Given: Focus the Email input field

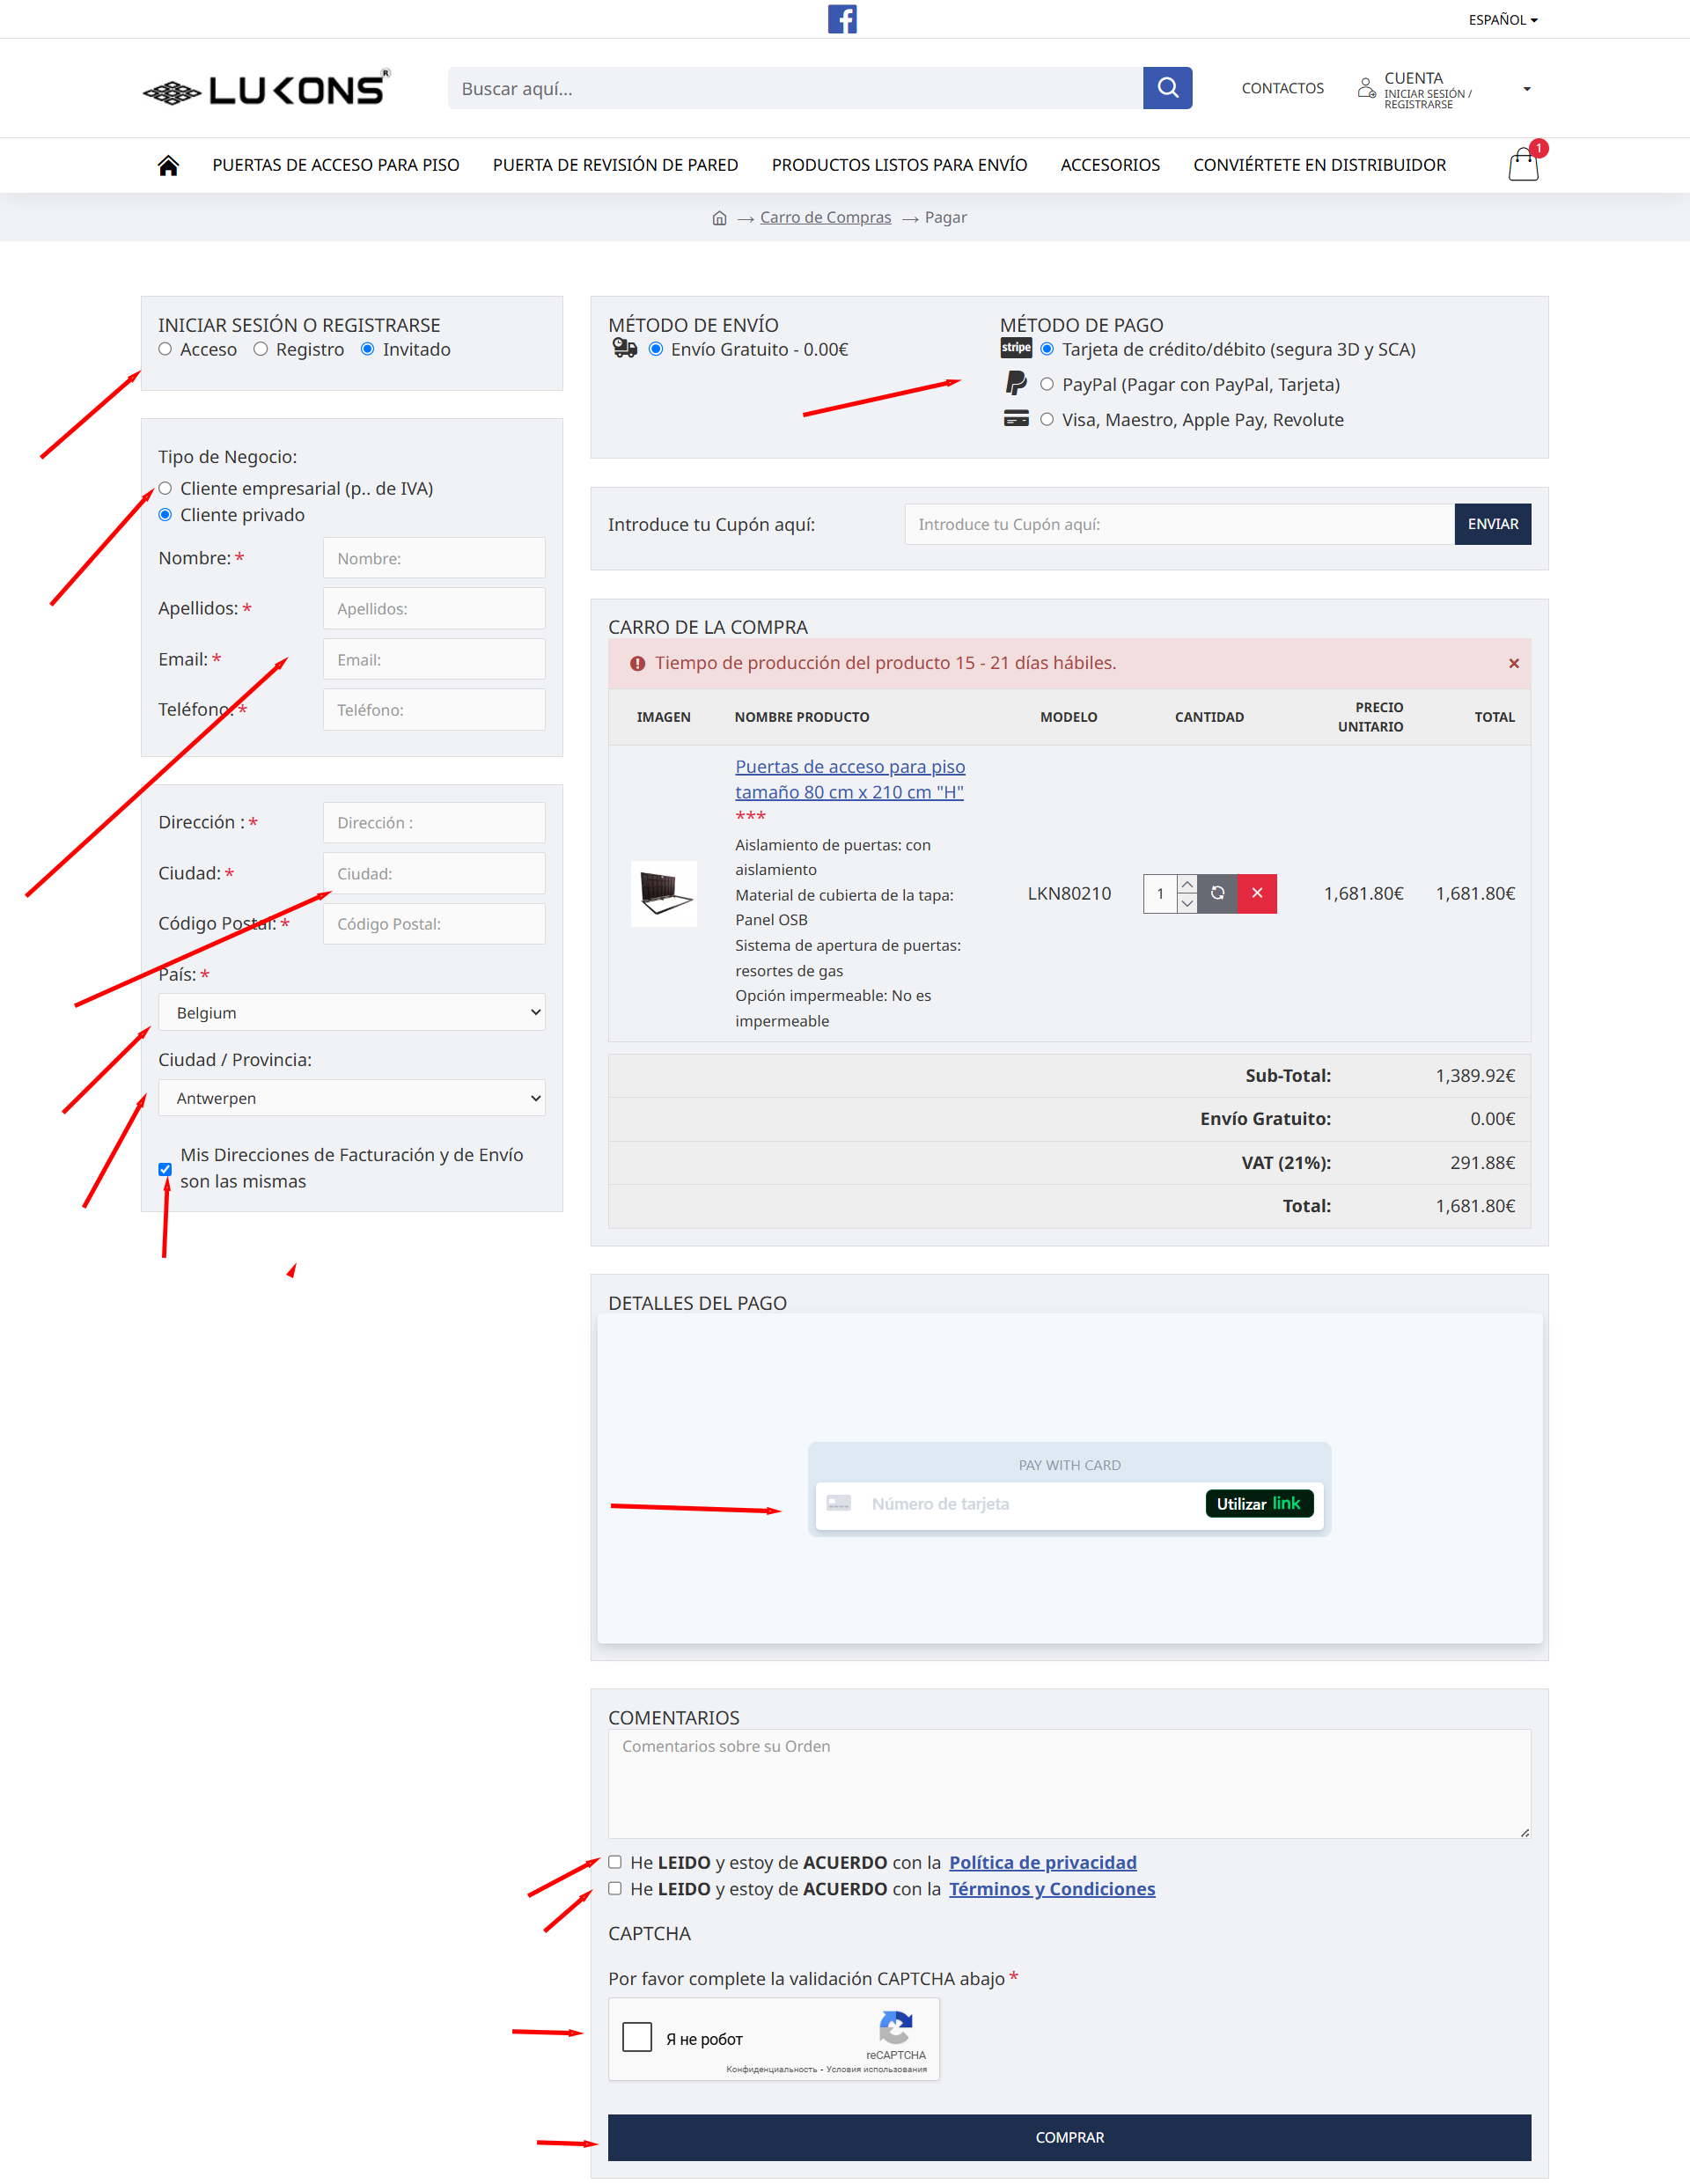Looking at the screenshot, I should pyautogui.click(x=434, y=659).
